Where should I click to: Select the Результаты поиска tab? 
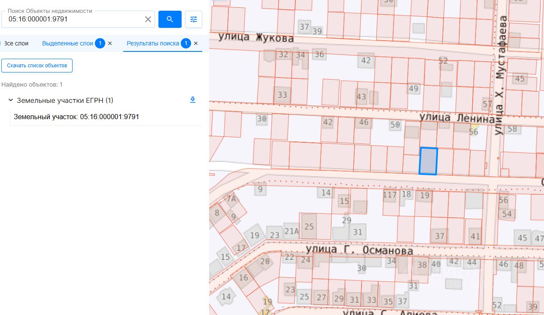point(153,43)
